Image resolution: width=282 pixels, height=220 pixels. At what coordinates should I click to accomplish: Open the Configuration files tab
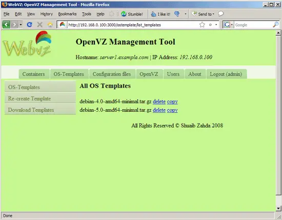tap(112, 74)
